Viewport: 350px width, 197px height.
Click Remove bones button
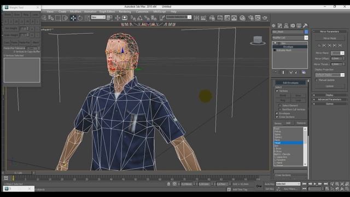[x=301, y=123]
